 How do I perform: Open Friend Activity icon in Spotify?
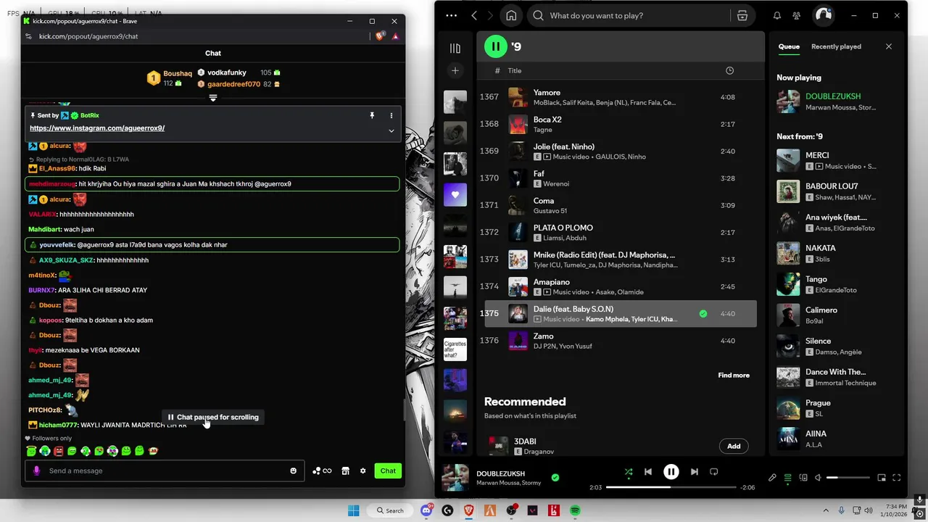pyautogui.click(x=796, y=15)
